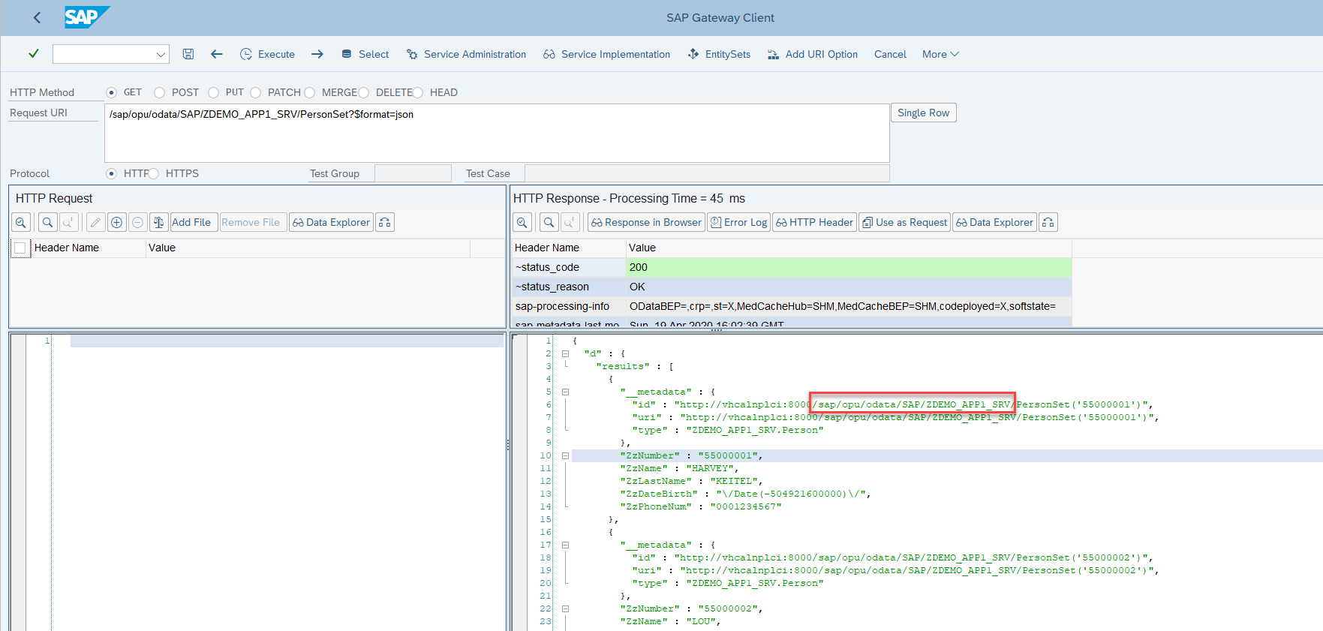1323x631 pixels.
Task: Click Cancel in the toolbar
Action: coord(890,54)
